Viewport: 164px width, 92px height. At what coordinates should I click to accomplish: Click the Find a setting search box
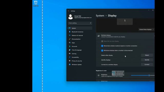80,23
